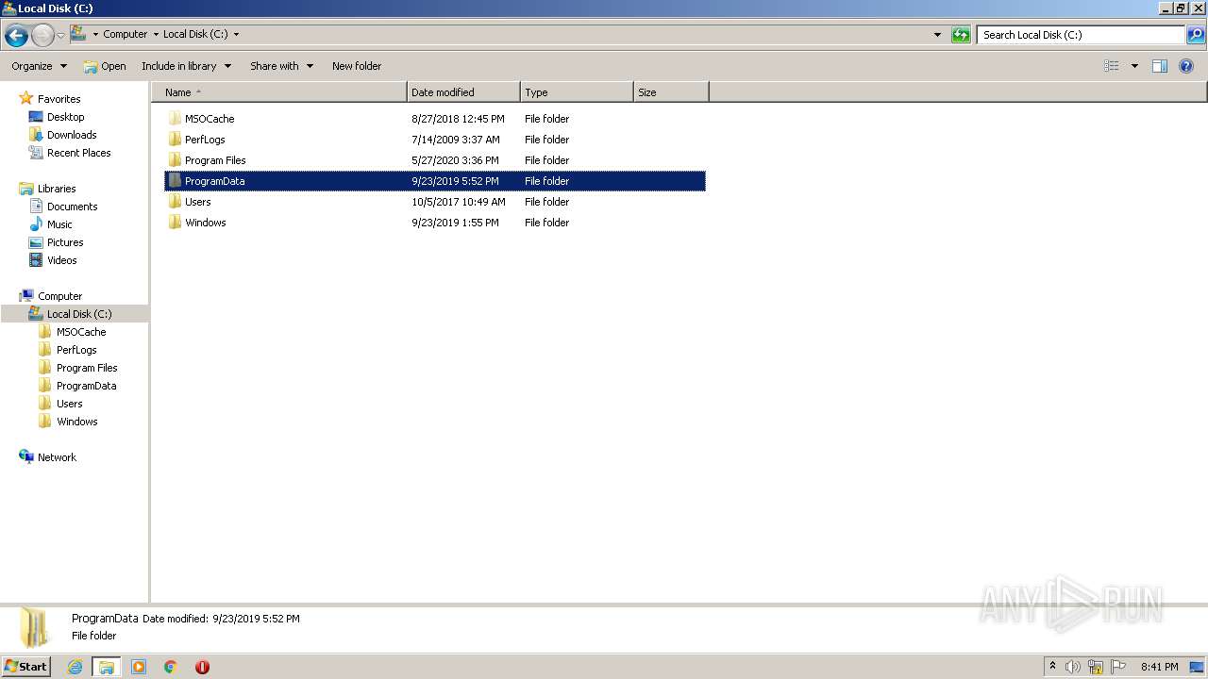
Task: Select Documents in the navigation pane
Action: tap(73, 207)
